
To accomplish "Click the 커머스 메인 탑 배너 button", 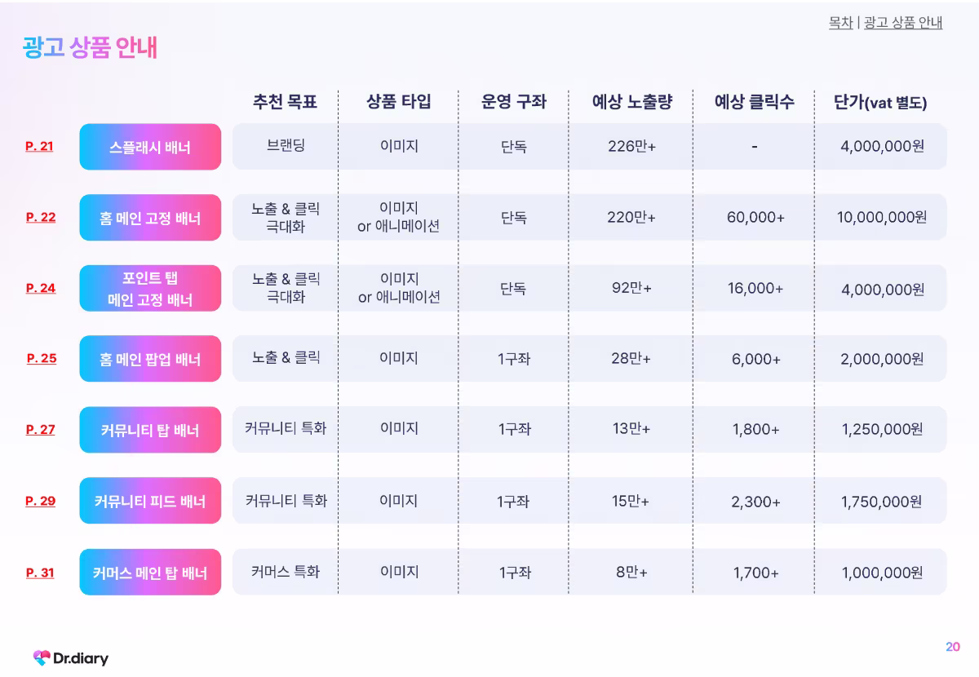I will pyautogui.click(x=150, y=573).
